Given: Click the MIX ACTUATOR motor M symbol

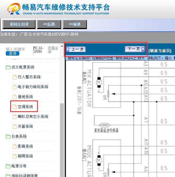Looking at the screenshot, I should (99, 82).
